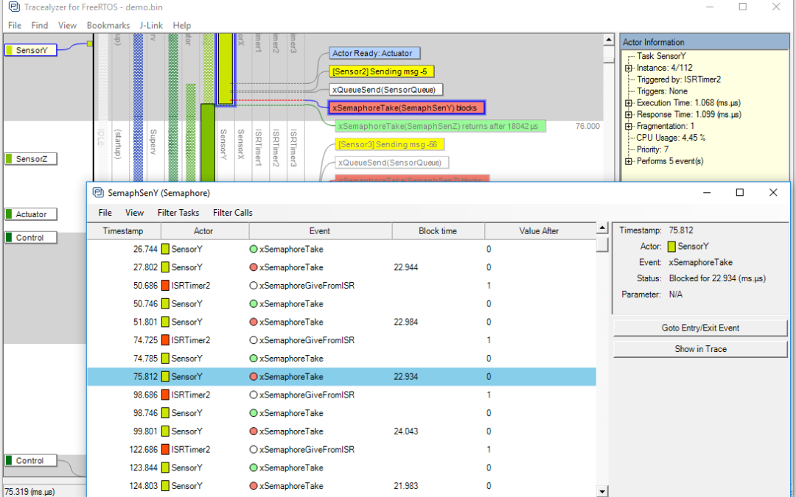Sort by the Actor column header
Screen dimensions: 796x497
click(x=205, y=230)
